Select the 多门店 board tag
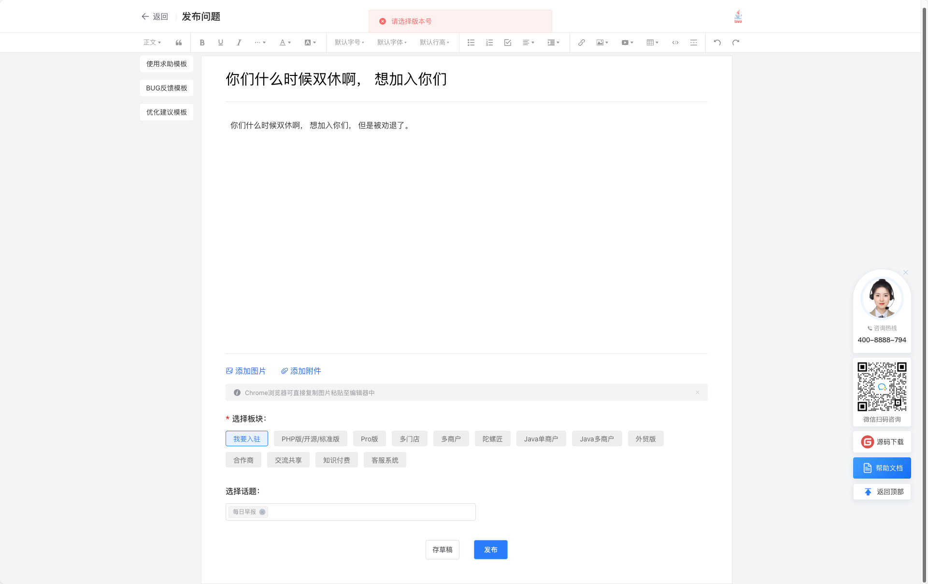 [x=410, y=439]
